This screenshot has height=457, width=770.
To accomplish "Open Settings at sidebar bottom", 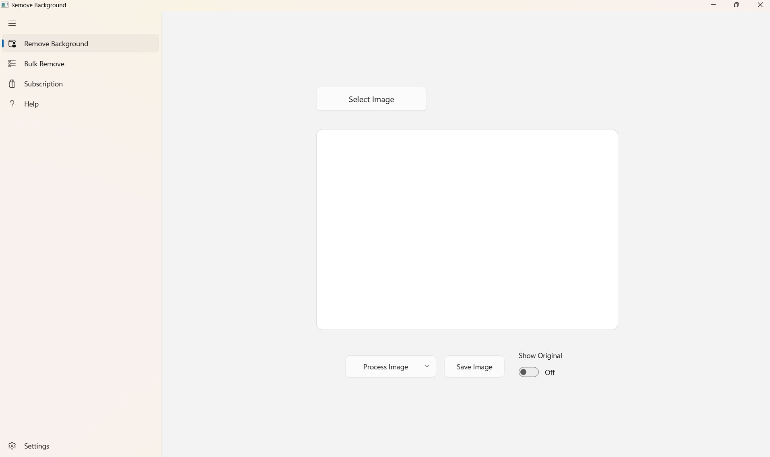I will pos(81,446).
